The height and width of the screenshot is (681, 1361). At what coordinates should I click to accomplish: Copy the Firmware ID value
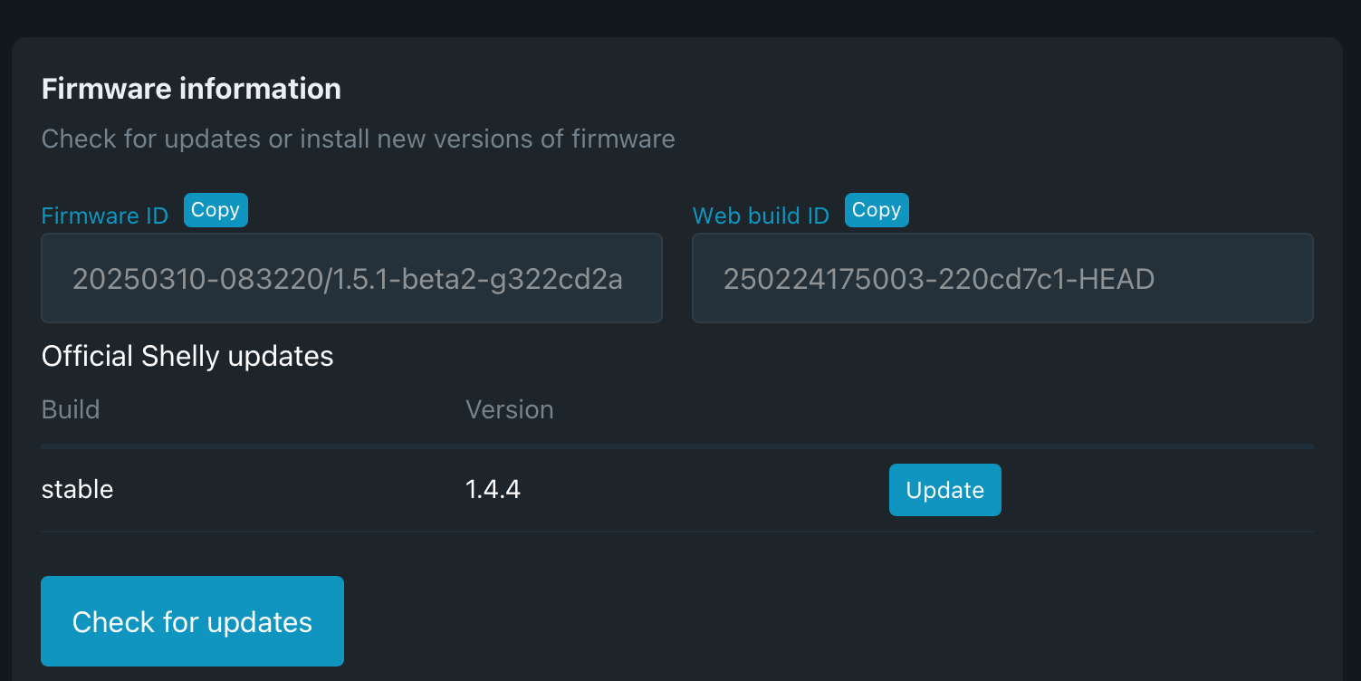[x=216, y=210]
